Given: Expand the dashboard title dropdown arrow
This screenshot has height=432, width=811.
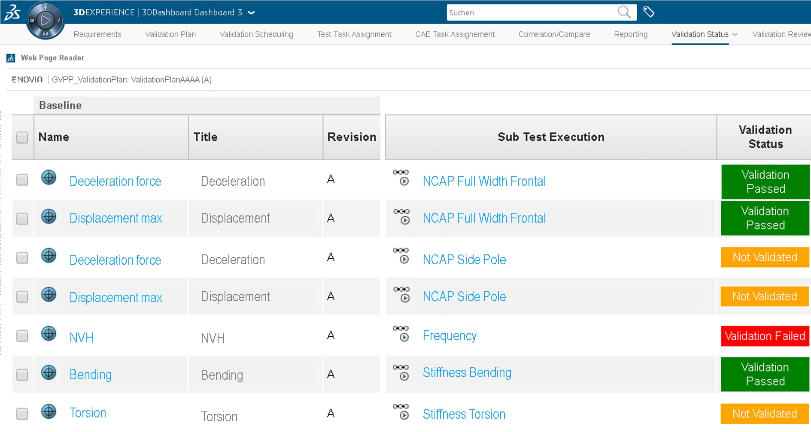Looking at the screenshot, I should [x=252, y=13].
